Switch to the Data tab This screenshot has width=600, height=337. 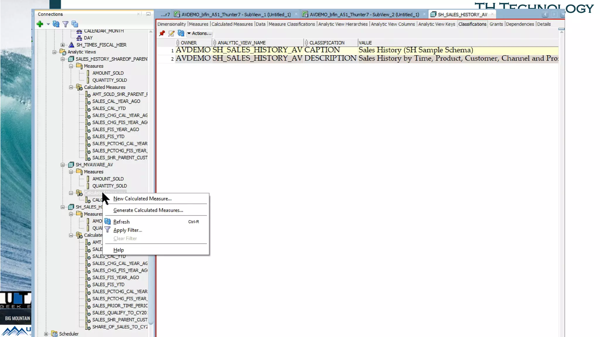click(x=260, y=24)
